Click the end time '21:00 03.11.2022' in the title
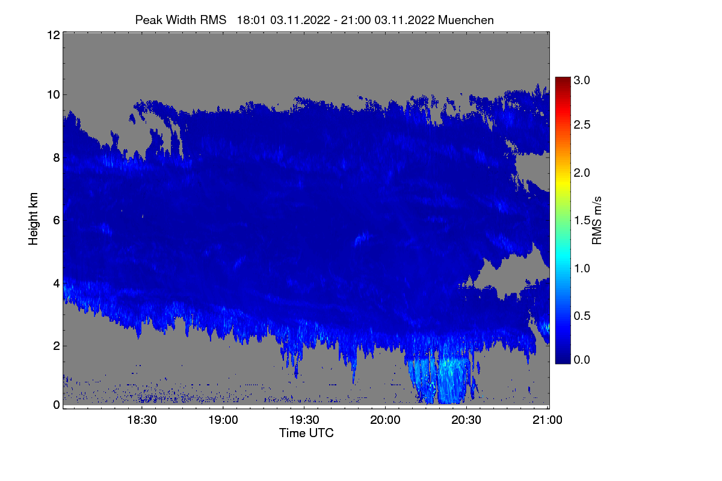Image resolution: width=722 pixels, height=481 pixels. [x=387, y=20]
